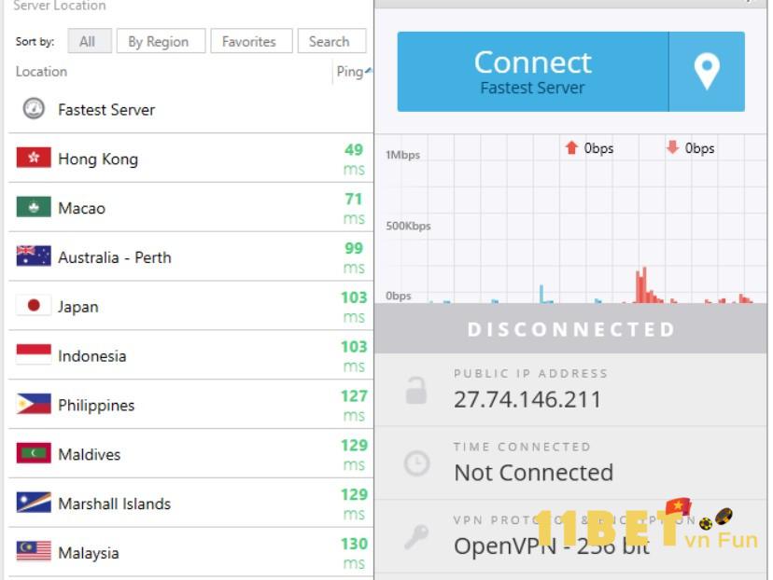Viewport: 773px width, 580px height.
Task: Click the public IP 27.74.146.211
Action: click(x=527, y=399)
